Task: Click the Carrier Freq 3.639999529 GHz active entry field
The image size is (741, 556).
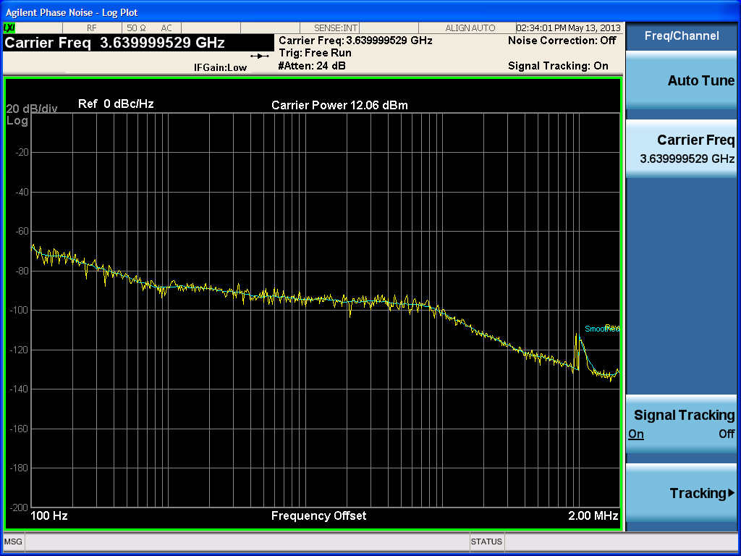Action: (x=138, y=43)
